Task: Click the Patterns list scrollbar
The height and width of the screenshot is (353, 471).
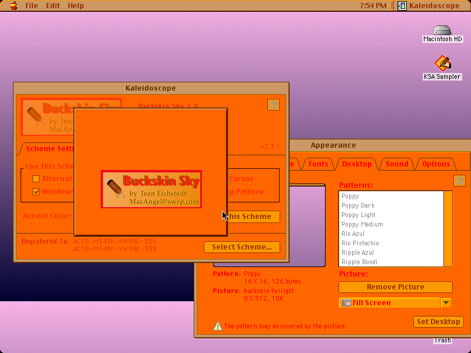Action: pos(448,229)
